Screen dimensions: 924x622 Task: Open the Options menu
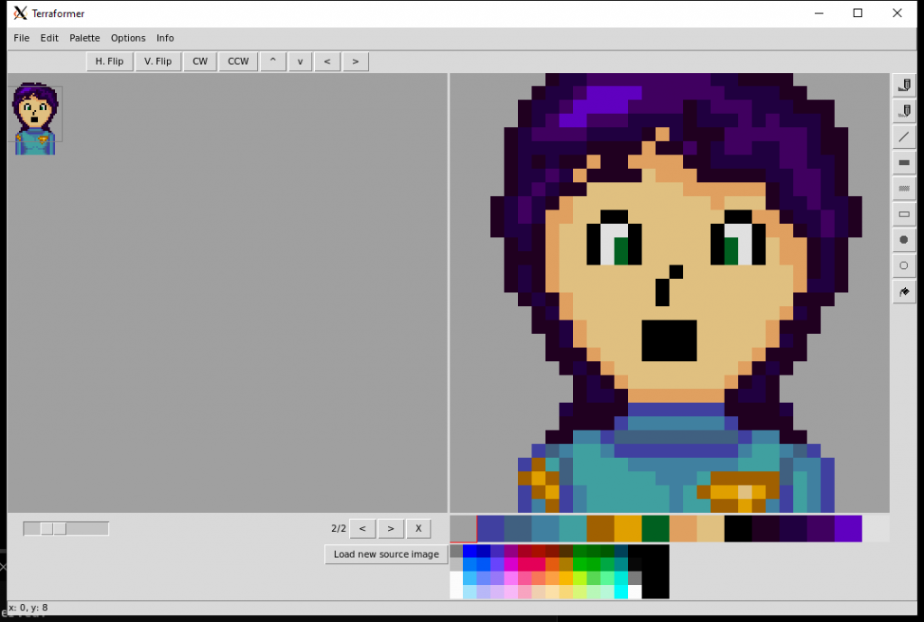128,38
